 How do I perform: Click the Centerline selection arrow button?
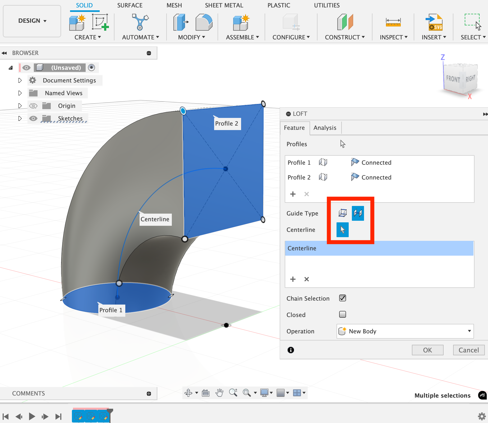click(x=342, y=230)
